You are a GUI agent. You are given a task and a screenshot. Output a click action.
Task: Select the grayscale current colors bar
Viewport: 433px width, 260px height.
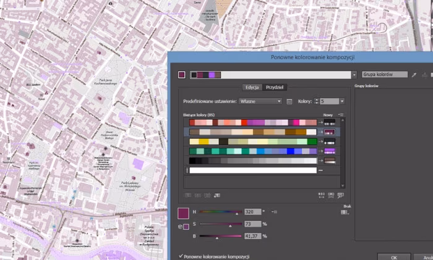[x=253, y=161]
